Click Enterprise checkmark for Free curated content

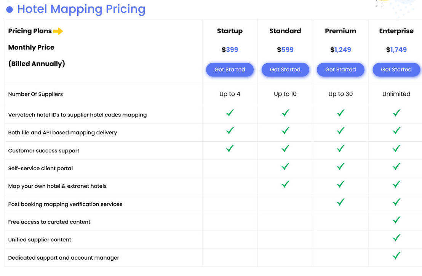(x=396, y=220)
